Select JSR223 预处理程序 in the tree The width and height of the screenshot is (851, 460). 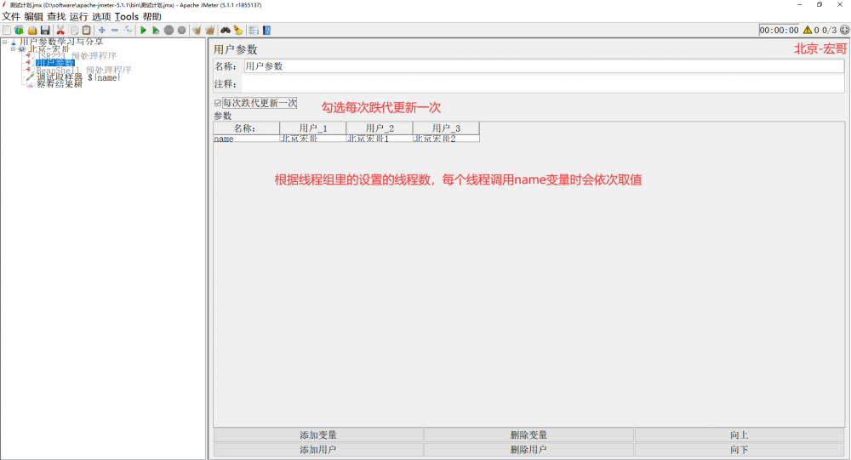[x=77, y=56]
